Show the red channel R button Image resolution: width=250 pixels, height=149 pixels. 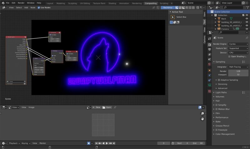pos(187,7)
